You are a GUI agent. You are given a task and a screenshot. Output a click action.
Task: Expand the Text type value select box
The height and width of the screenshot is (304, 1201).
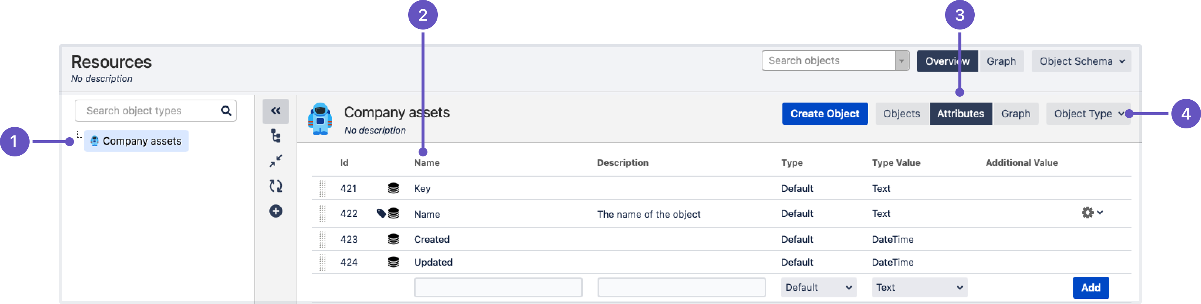click(x=919, y=287)
